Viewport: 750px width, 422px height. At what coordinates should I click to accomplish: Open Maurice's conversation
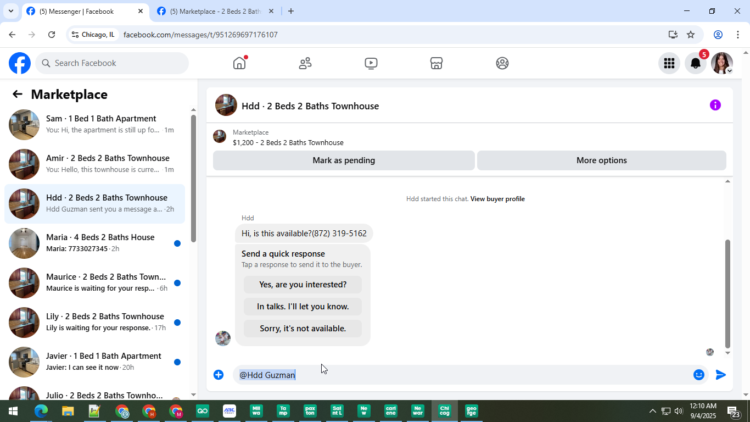click(x=94, y=283)
